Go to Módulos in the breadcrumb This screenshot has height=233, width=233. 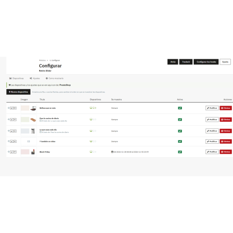pos(42,60)
